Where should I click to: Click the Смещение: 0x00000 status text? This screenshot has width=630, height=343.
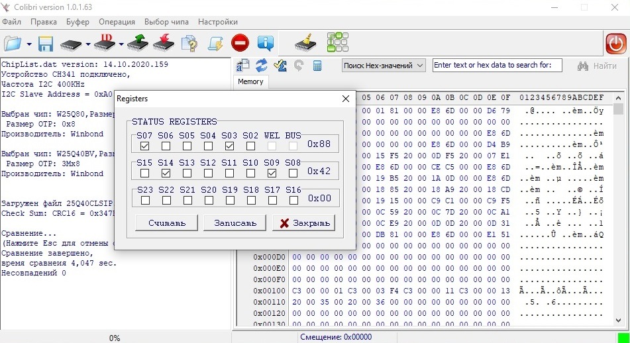click(x=336, y=337)
